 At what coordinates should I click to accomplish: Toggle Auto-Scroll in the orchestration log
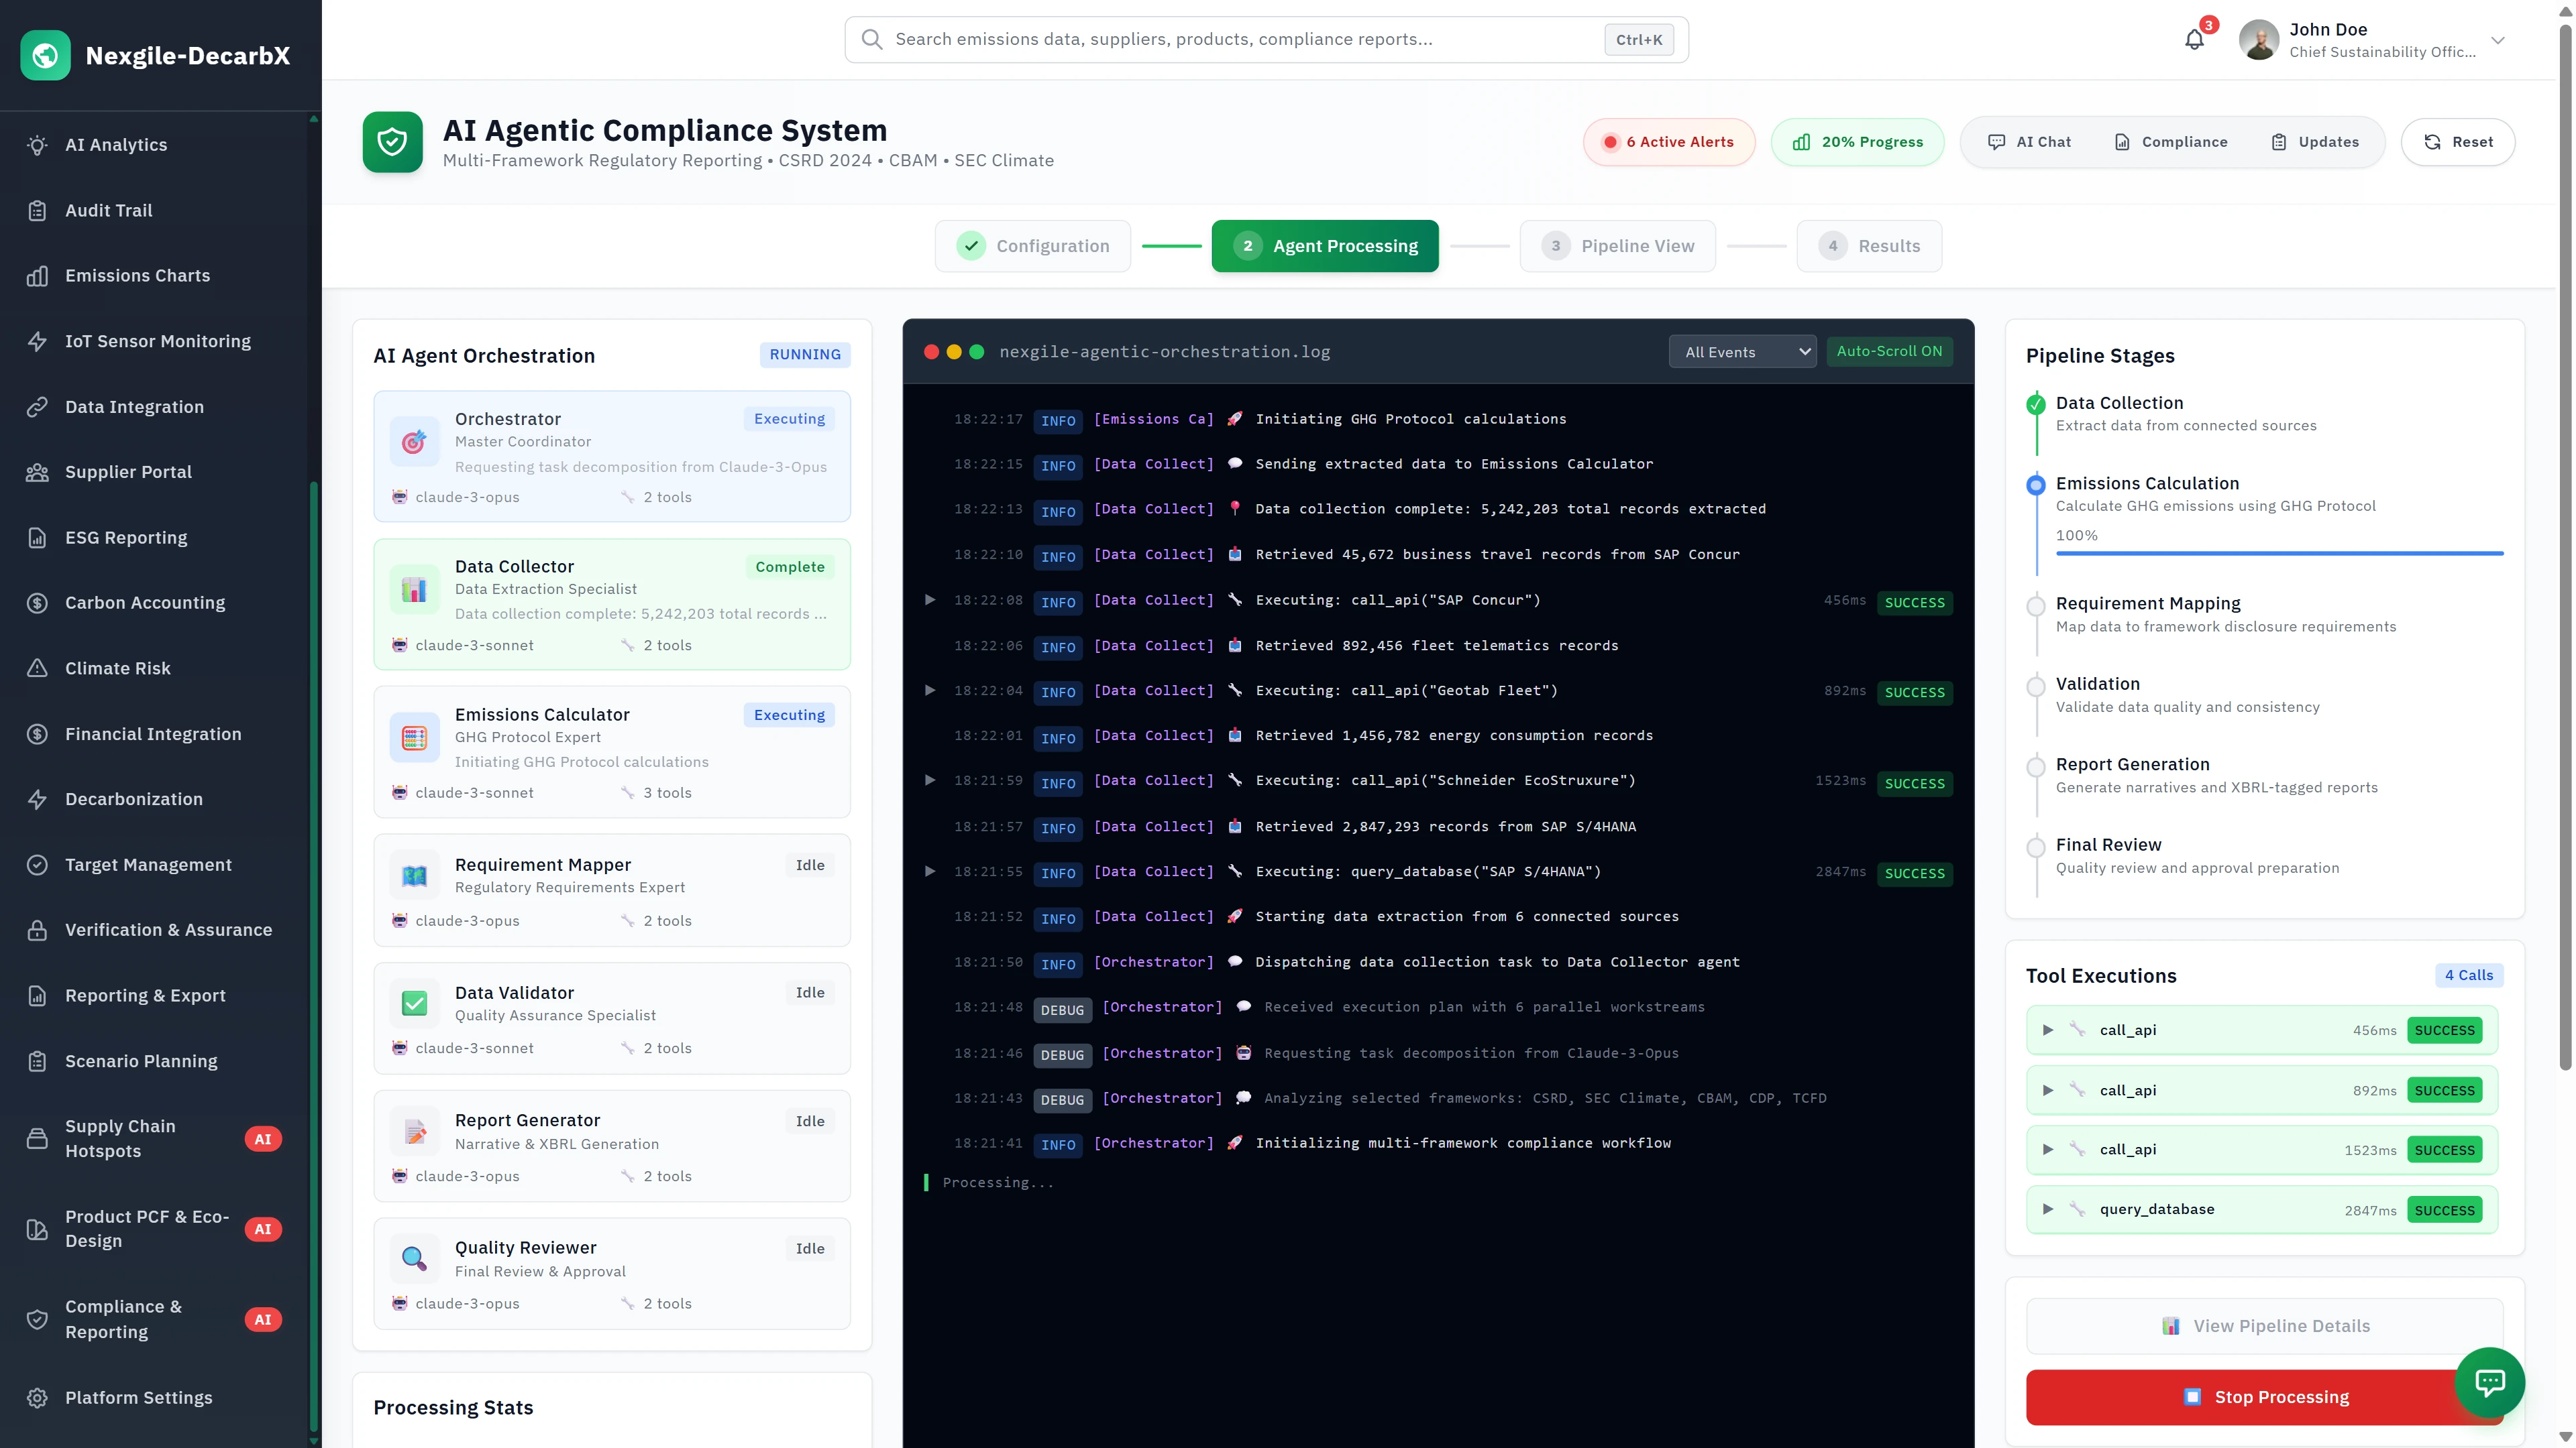pos(1889,351)
